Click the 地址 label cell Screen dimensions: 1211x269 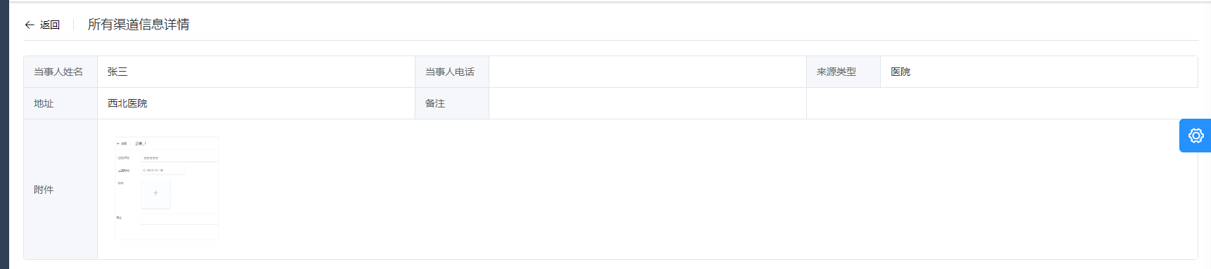61,103
